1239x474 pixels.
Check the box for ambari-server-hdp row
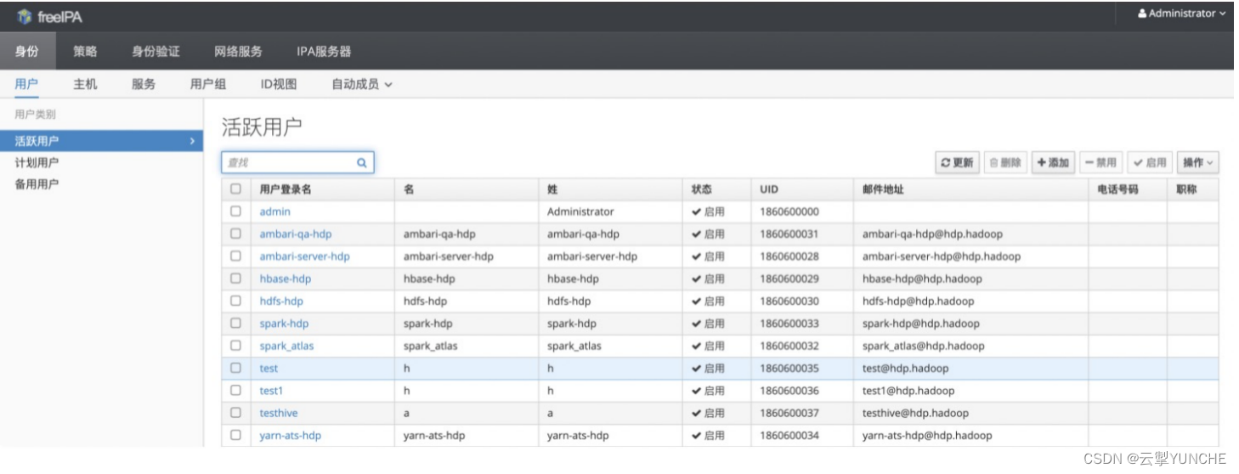(235, 256)
